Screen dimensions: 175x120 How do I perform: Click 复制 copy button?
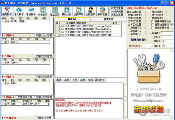coord(83,80)
